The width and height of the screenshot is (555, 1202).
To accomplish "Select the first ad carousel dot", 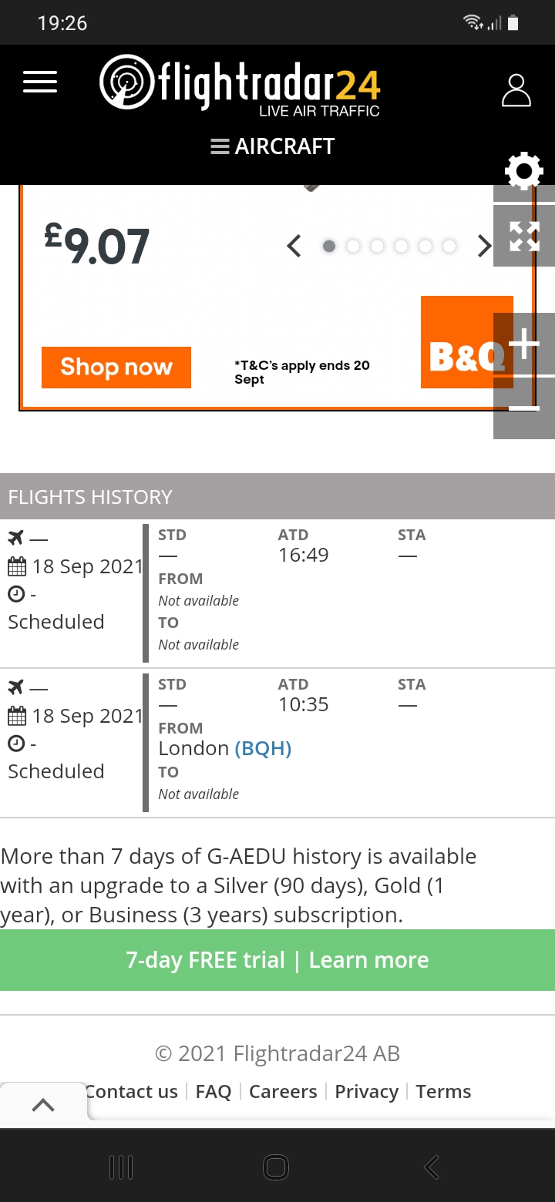I will (329, 247).
